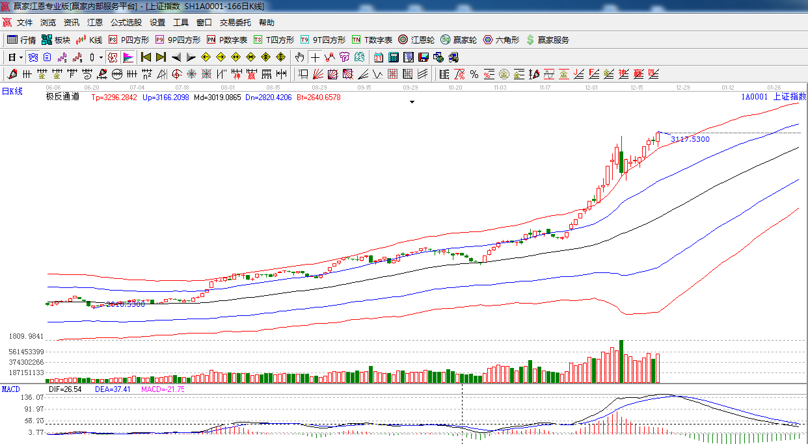Screen dimensions: 808x444
Task: Click the calendar date icon
Action: click(378, 57)
